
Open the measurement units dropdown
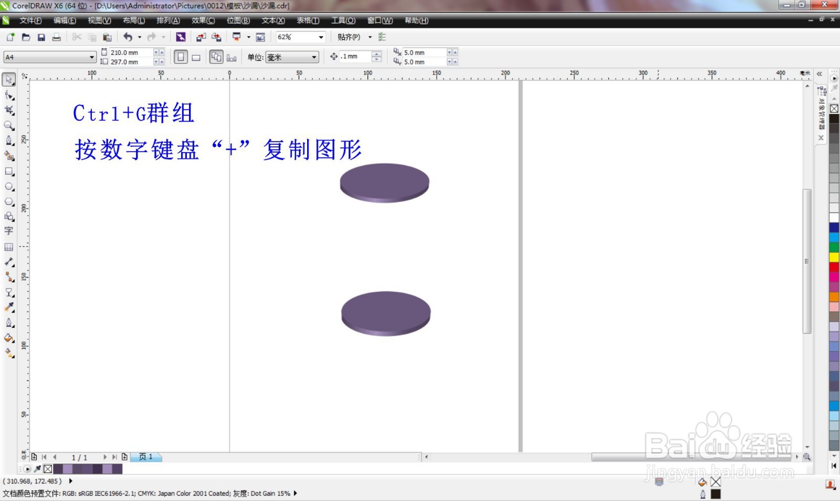314,57
